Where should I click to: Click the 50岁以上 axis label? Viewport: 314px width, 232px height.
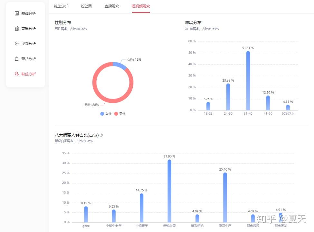288,113
